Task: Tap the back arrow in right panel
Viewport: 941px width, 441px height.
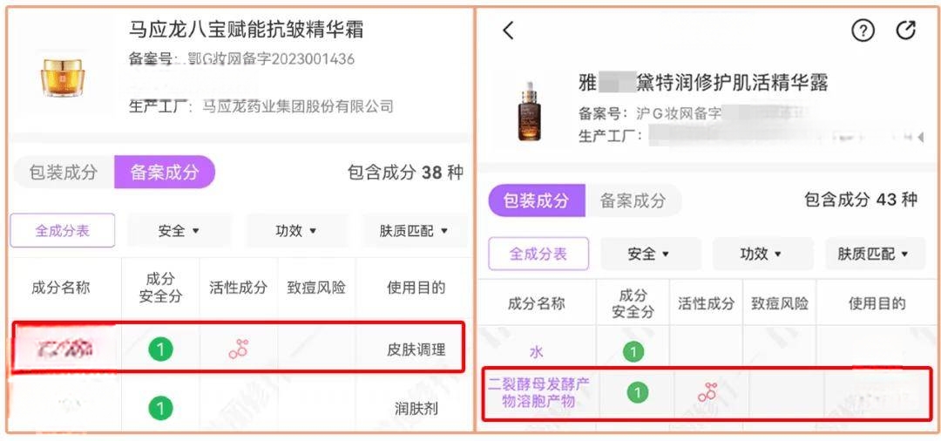Action: [x=508, y=31]
